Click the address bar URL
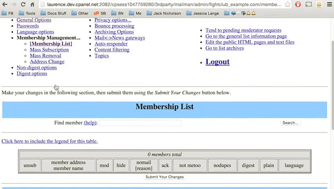The height and width of the screenshot is (189, 334). (164, 4)
